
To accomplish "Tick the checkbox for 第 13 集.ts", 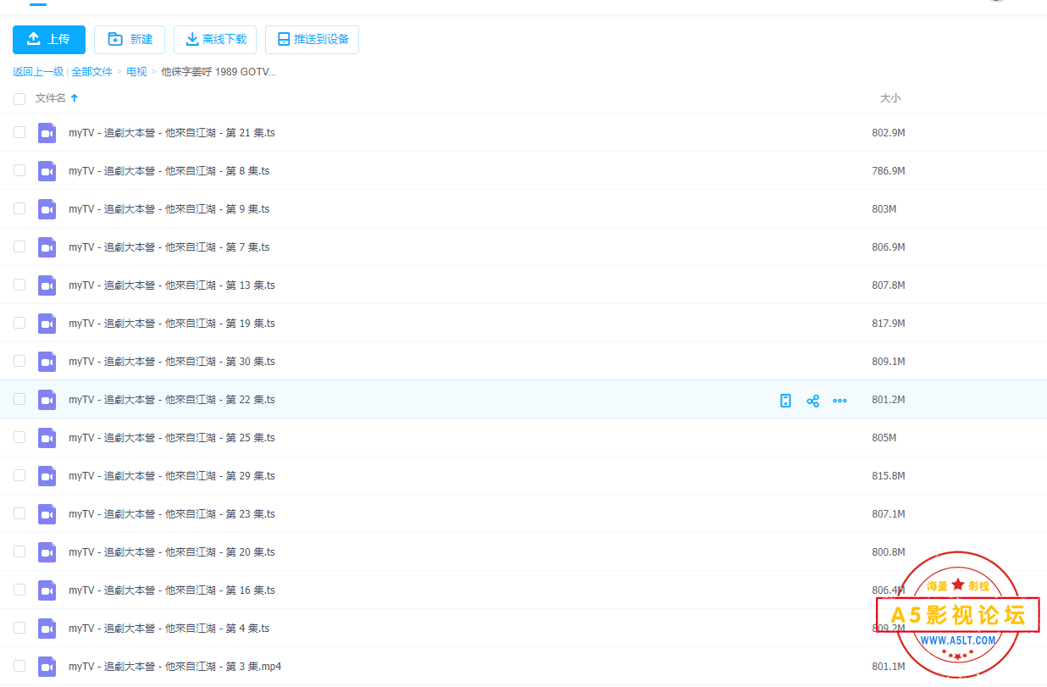I will [19, 285].
